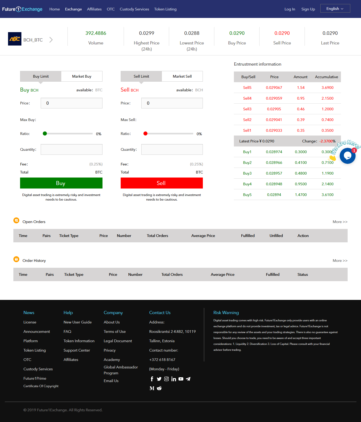
Task: Open the FAQ footer link
Action: pos(67,331)
